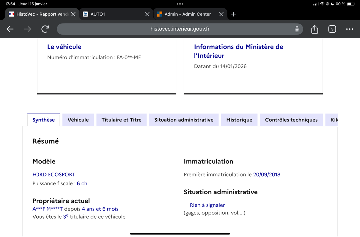Close the Admin Center tab
Screen dimensions: 360x237
pyautogui.click(x=221, y=14)
